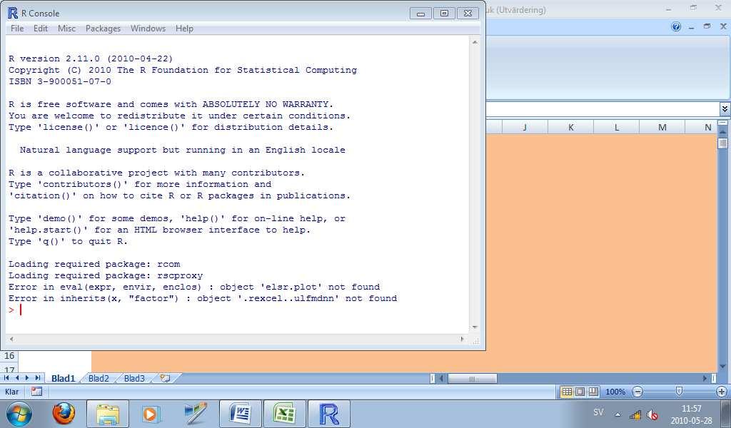Click the R Console horizontal scroll right arrow

pos(462,339)
